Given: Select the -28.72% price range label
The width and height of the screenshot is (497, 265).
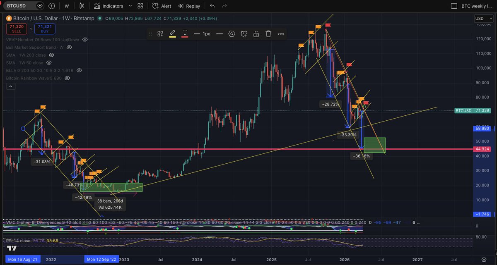Looking at the screenshot, I should 331,105.
